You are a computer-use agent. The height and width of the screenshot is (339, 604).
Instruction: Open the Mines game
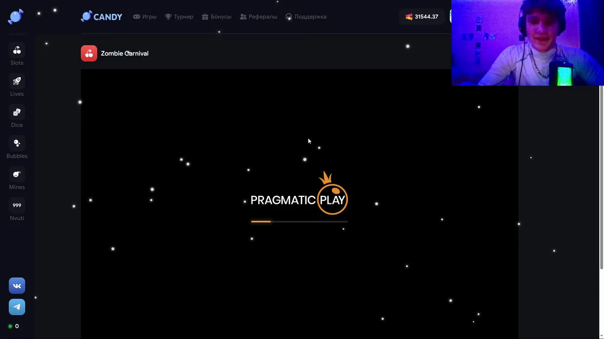(x=17, y=179)
